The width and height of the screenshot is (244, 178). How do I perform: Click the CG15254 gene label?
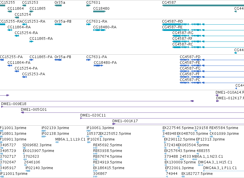23,14
